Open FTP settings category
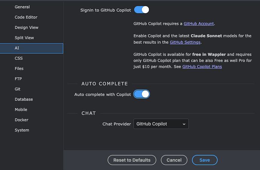This screenshot has height=170, width=260. click(x=19, y=79)
